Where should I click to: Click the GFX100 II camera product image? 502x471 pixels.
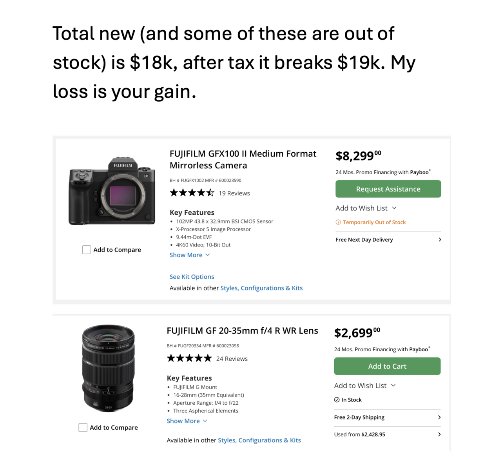pos(112,191)
